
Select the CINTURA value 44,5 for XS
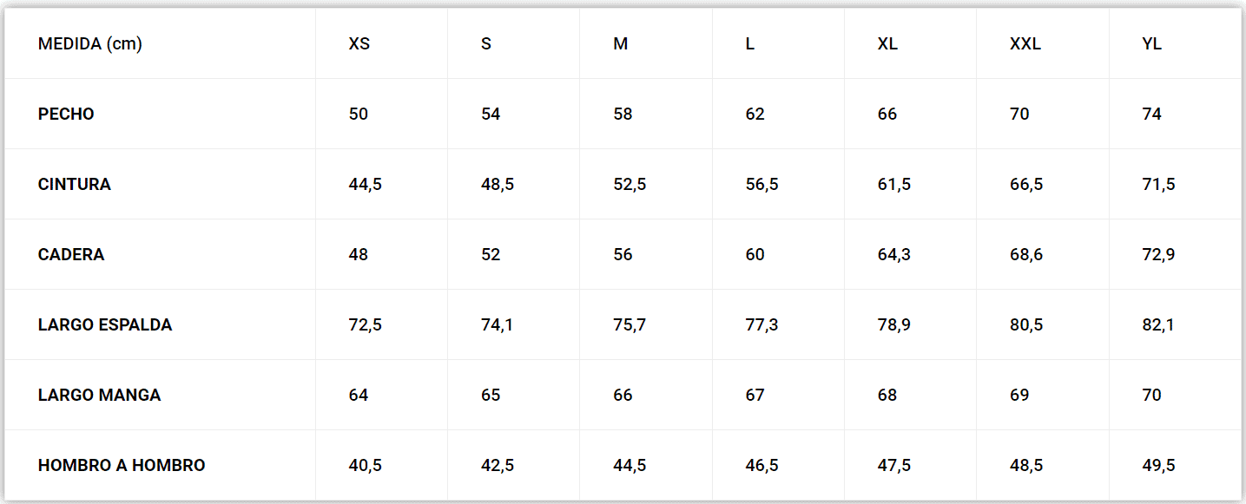pyautogui.click(x=365, y=185)
